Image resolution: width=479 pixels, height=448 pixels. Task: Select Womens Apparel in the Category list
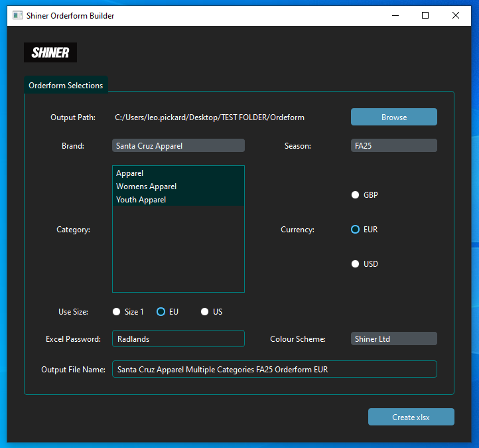pyautogui.click(x=147, y=187)
